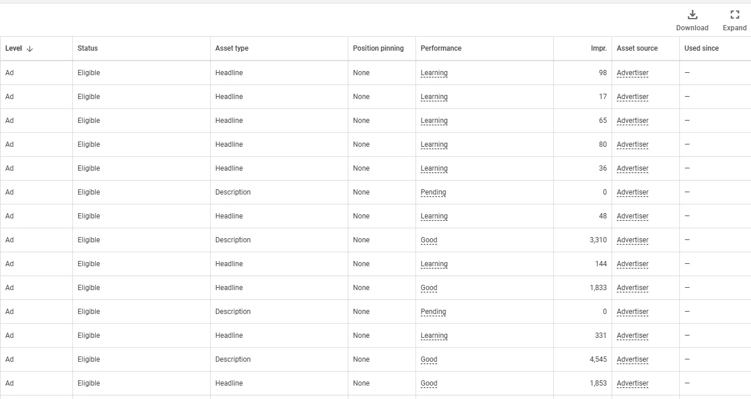Click Advertiser source in the 80 impressions row
751x399 pixels.
coord(633,144)
